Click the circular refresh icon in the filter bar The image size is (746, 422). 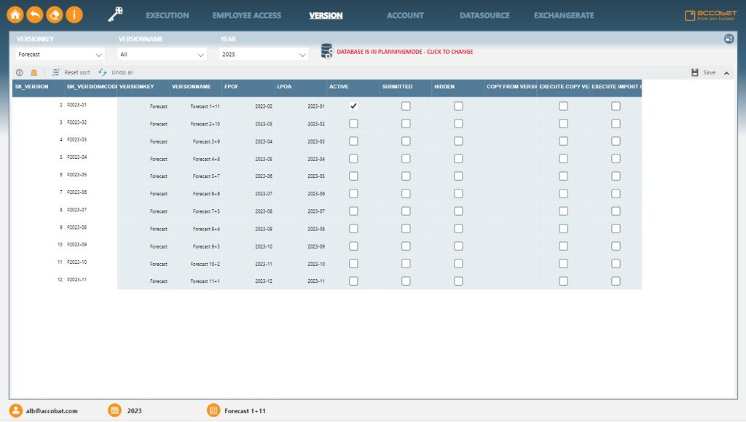point(729,38)
